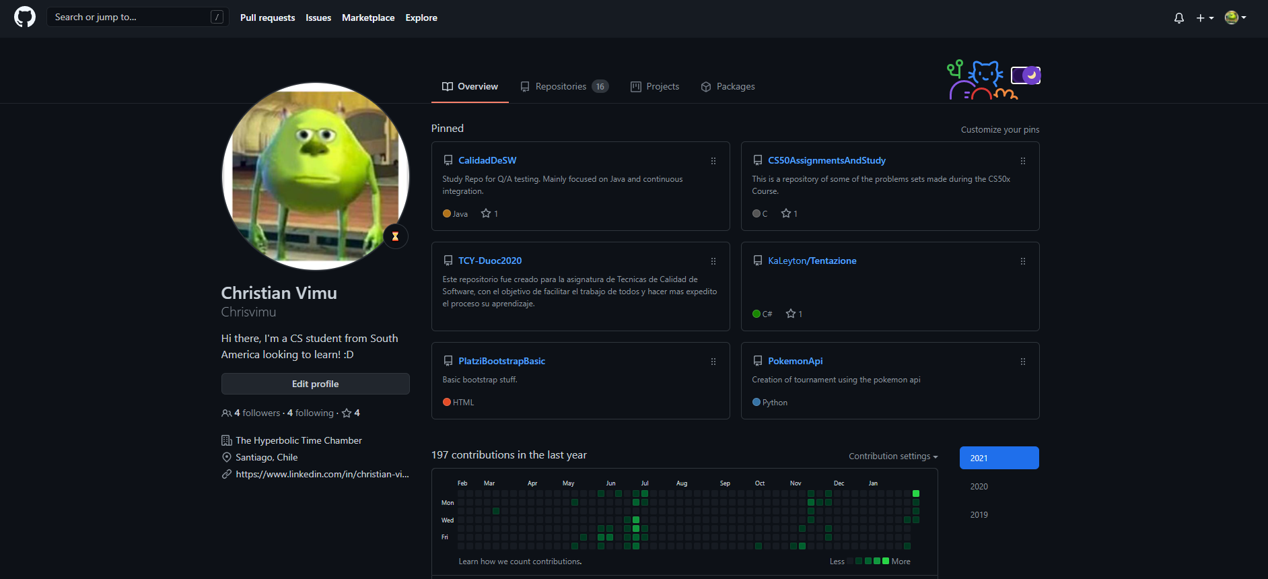Click the repo icon beside PokemonApi

tap(758, 361)
